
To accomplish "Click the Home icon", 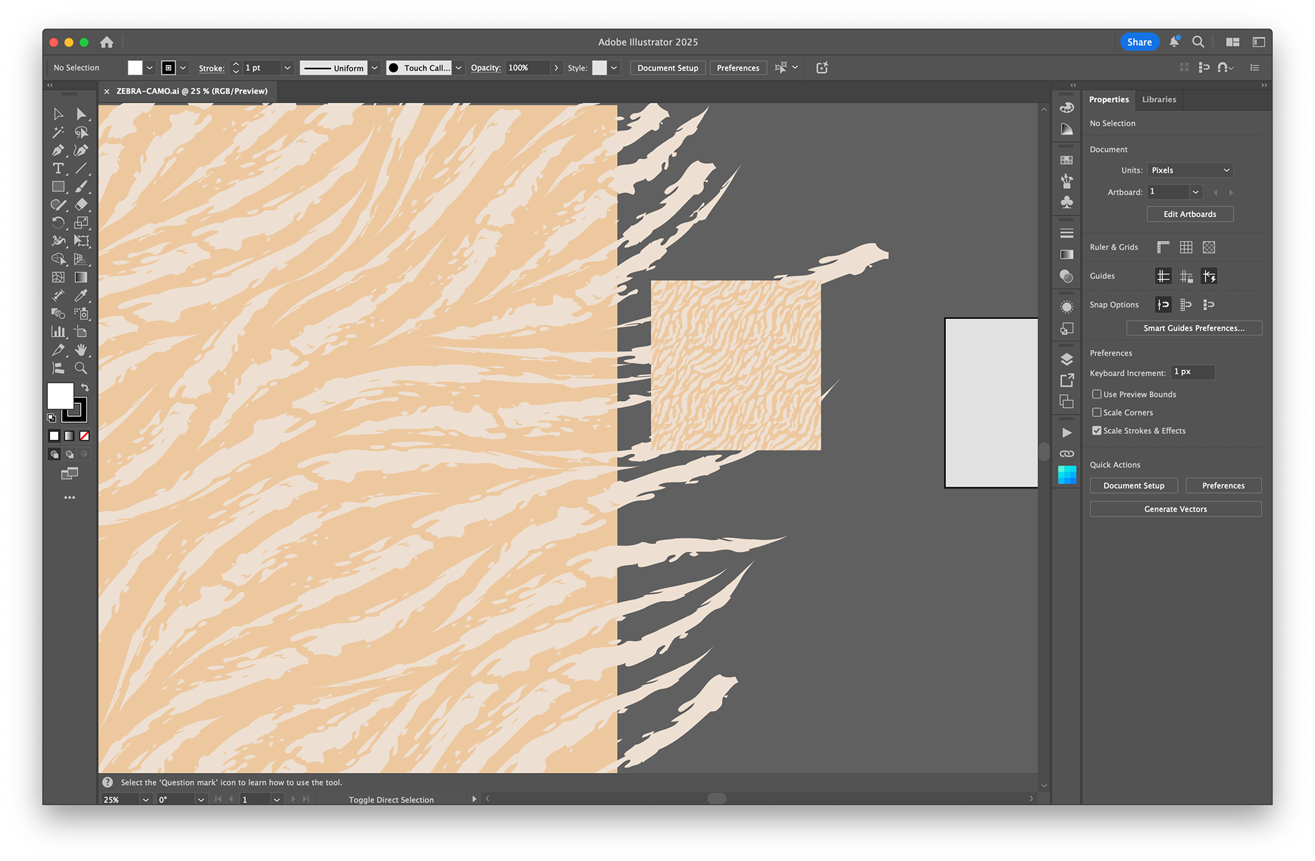I will coord(107,42).
